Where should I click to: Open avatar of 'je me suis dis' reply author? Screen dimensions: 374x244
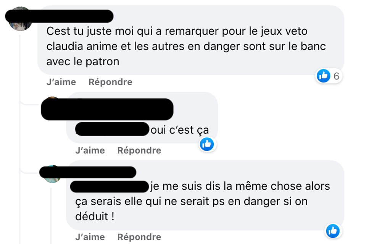pyautogui.click(x=52, y=174)
